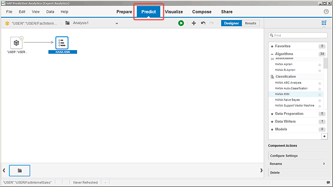The width and height of the screenshot is (333, 187).
Task: Favorite HANA KNN with its star
Action: point(320,95)
